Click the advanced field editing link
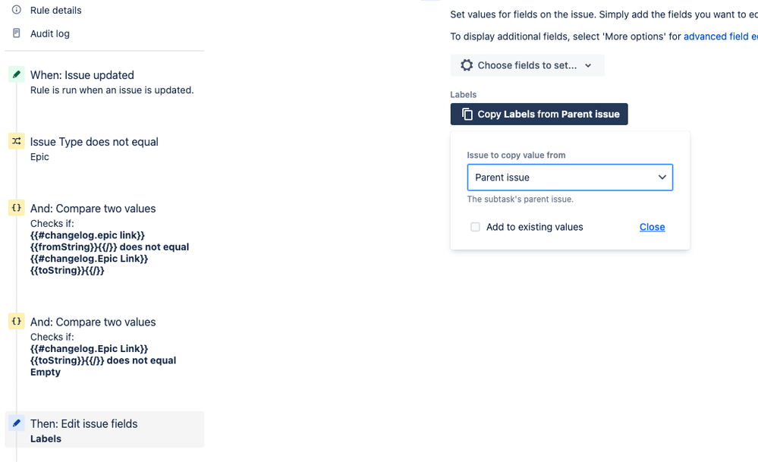 coord(719,36)
